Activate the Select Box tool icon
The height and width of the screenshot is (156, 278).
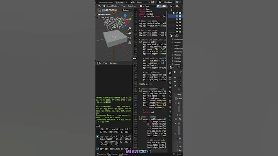point(99,10)
